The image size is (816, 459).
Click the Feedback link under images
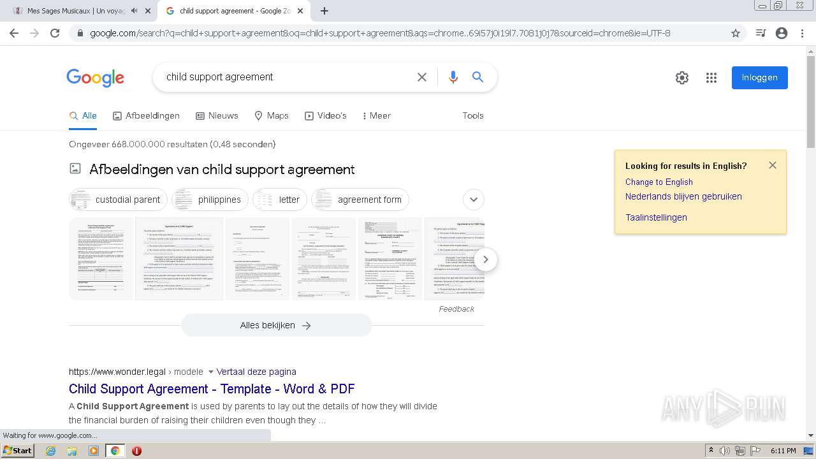[456, 309]
